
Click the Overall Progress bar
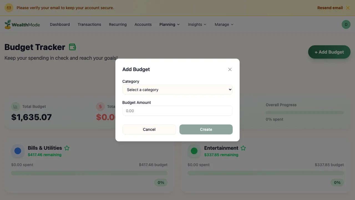click(305, 112)
